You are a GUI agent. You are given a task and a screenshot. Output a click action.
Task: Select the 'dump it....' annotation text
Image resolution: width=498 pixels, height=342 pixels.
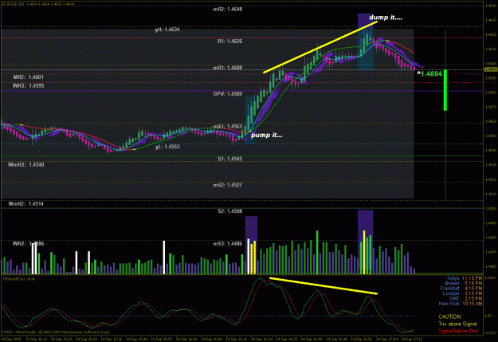point(386,18)
